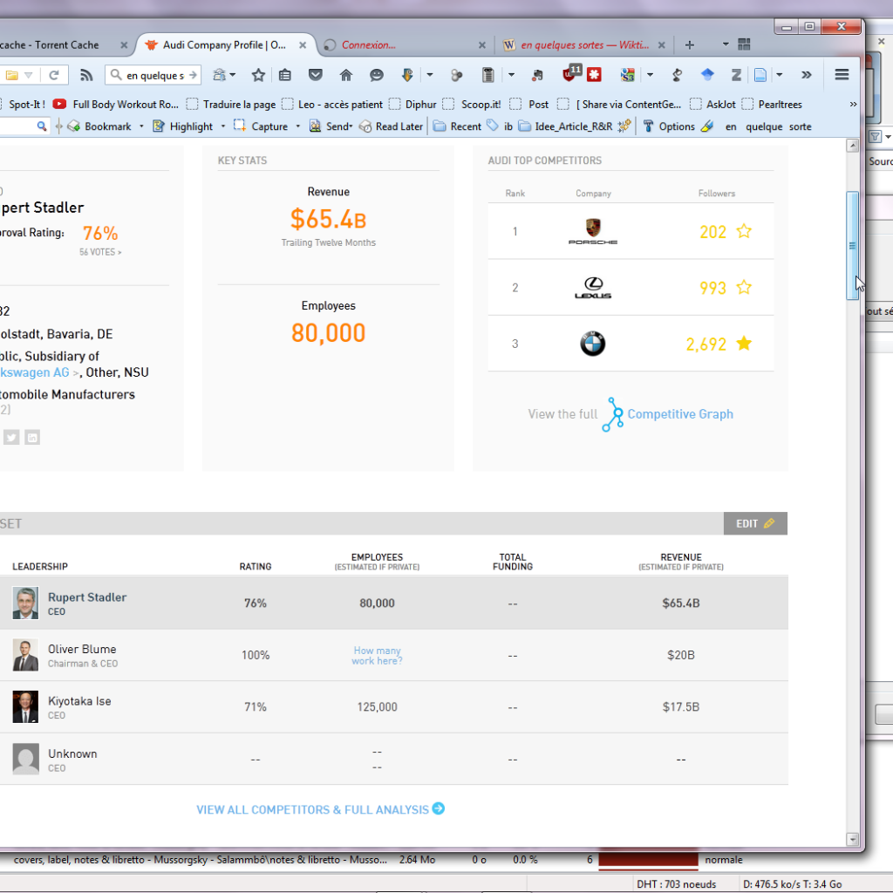
Task: Click the DHT 703 noeuds status text
Action: pos(676,884)
